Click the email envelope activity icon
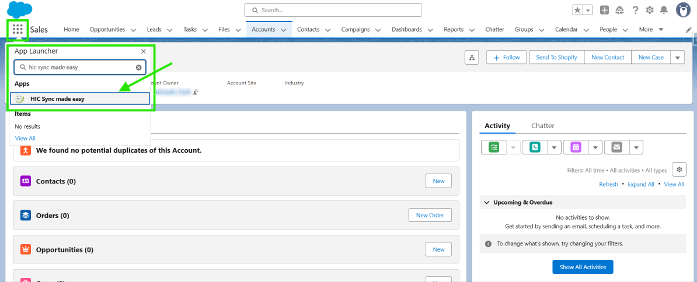This screenshot has height=282, width=697. (x=616, y=147)
